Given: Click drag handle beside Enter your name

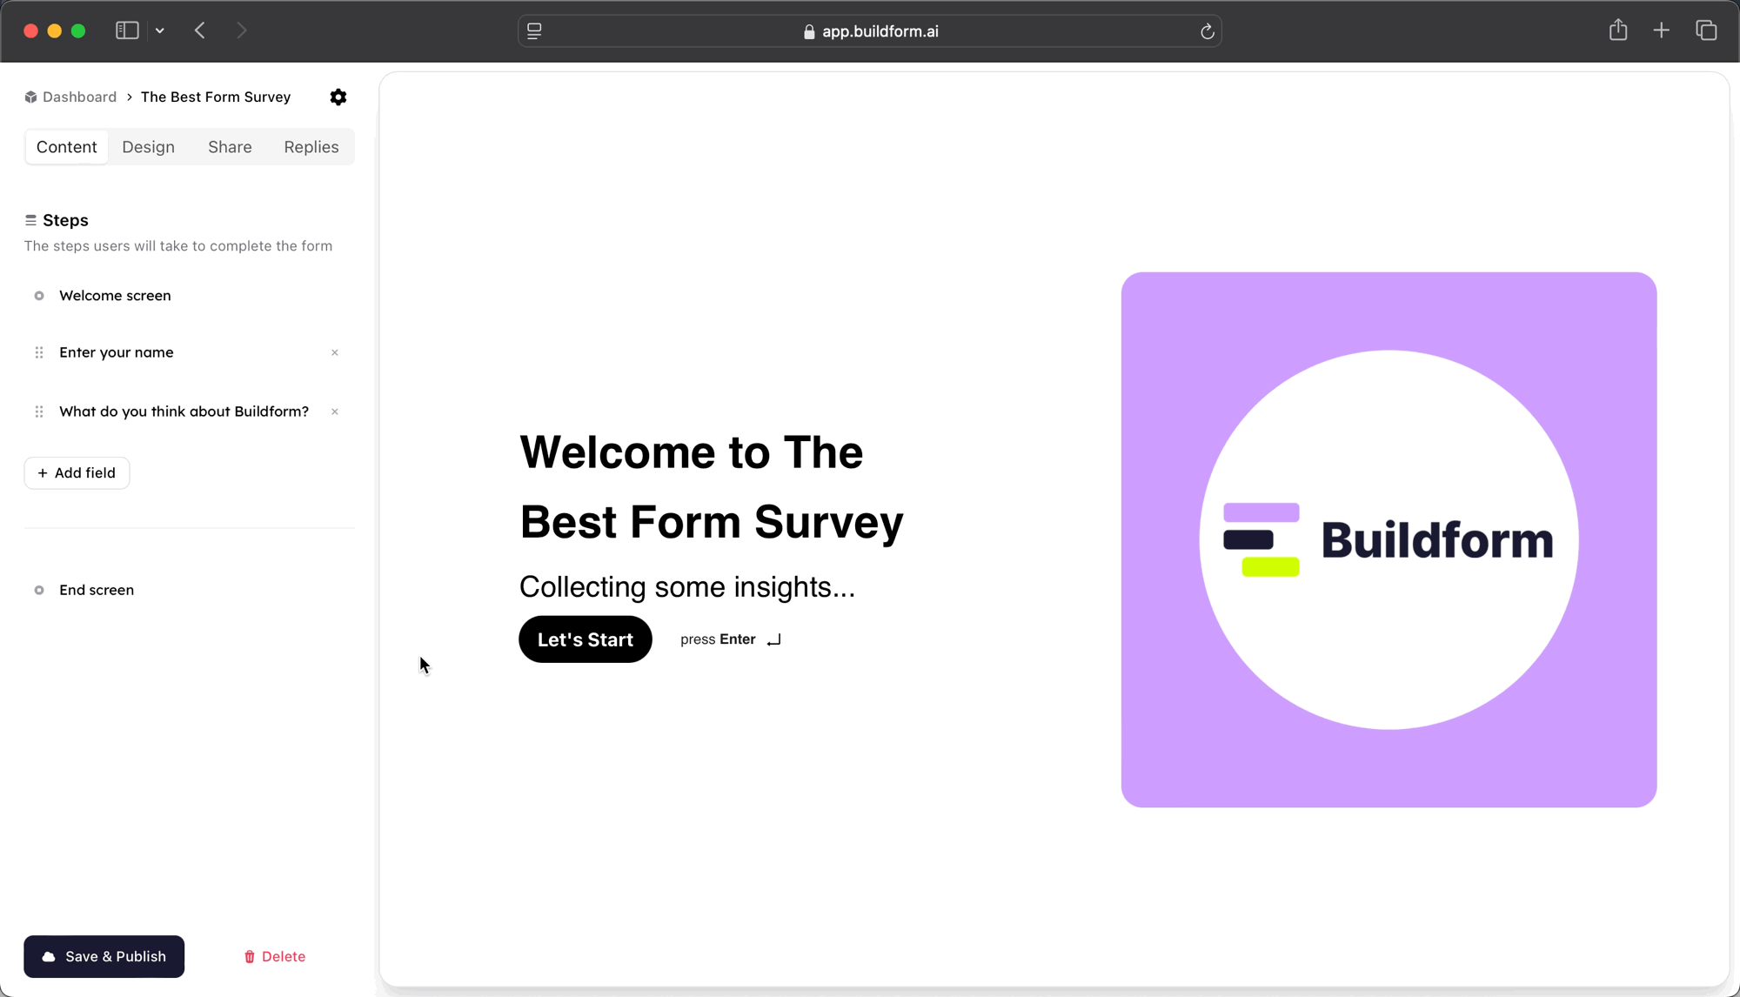Looking at the screenshot, I should click(39, 352).
